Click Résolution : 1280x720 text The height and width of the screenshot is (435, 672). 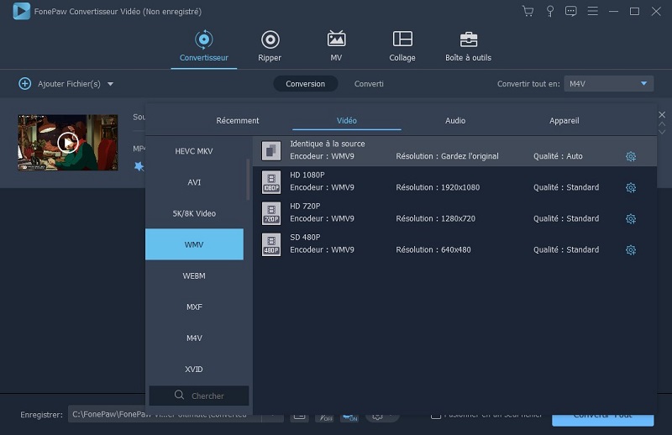click(x=435, y=218)
